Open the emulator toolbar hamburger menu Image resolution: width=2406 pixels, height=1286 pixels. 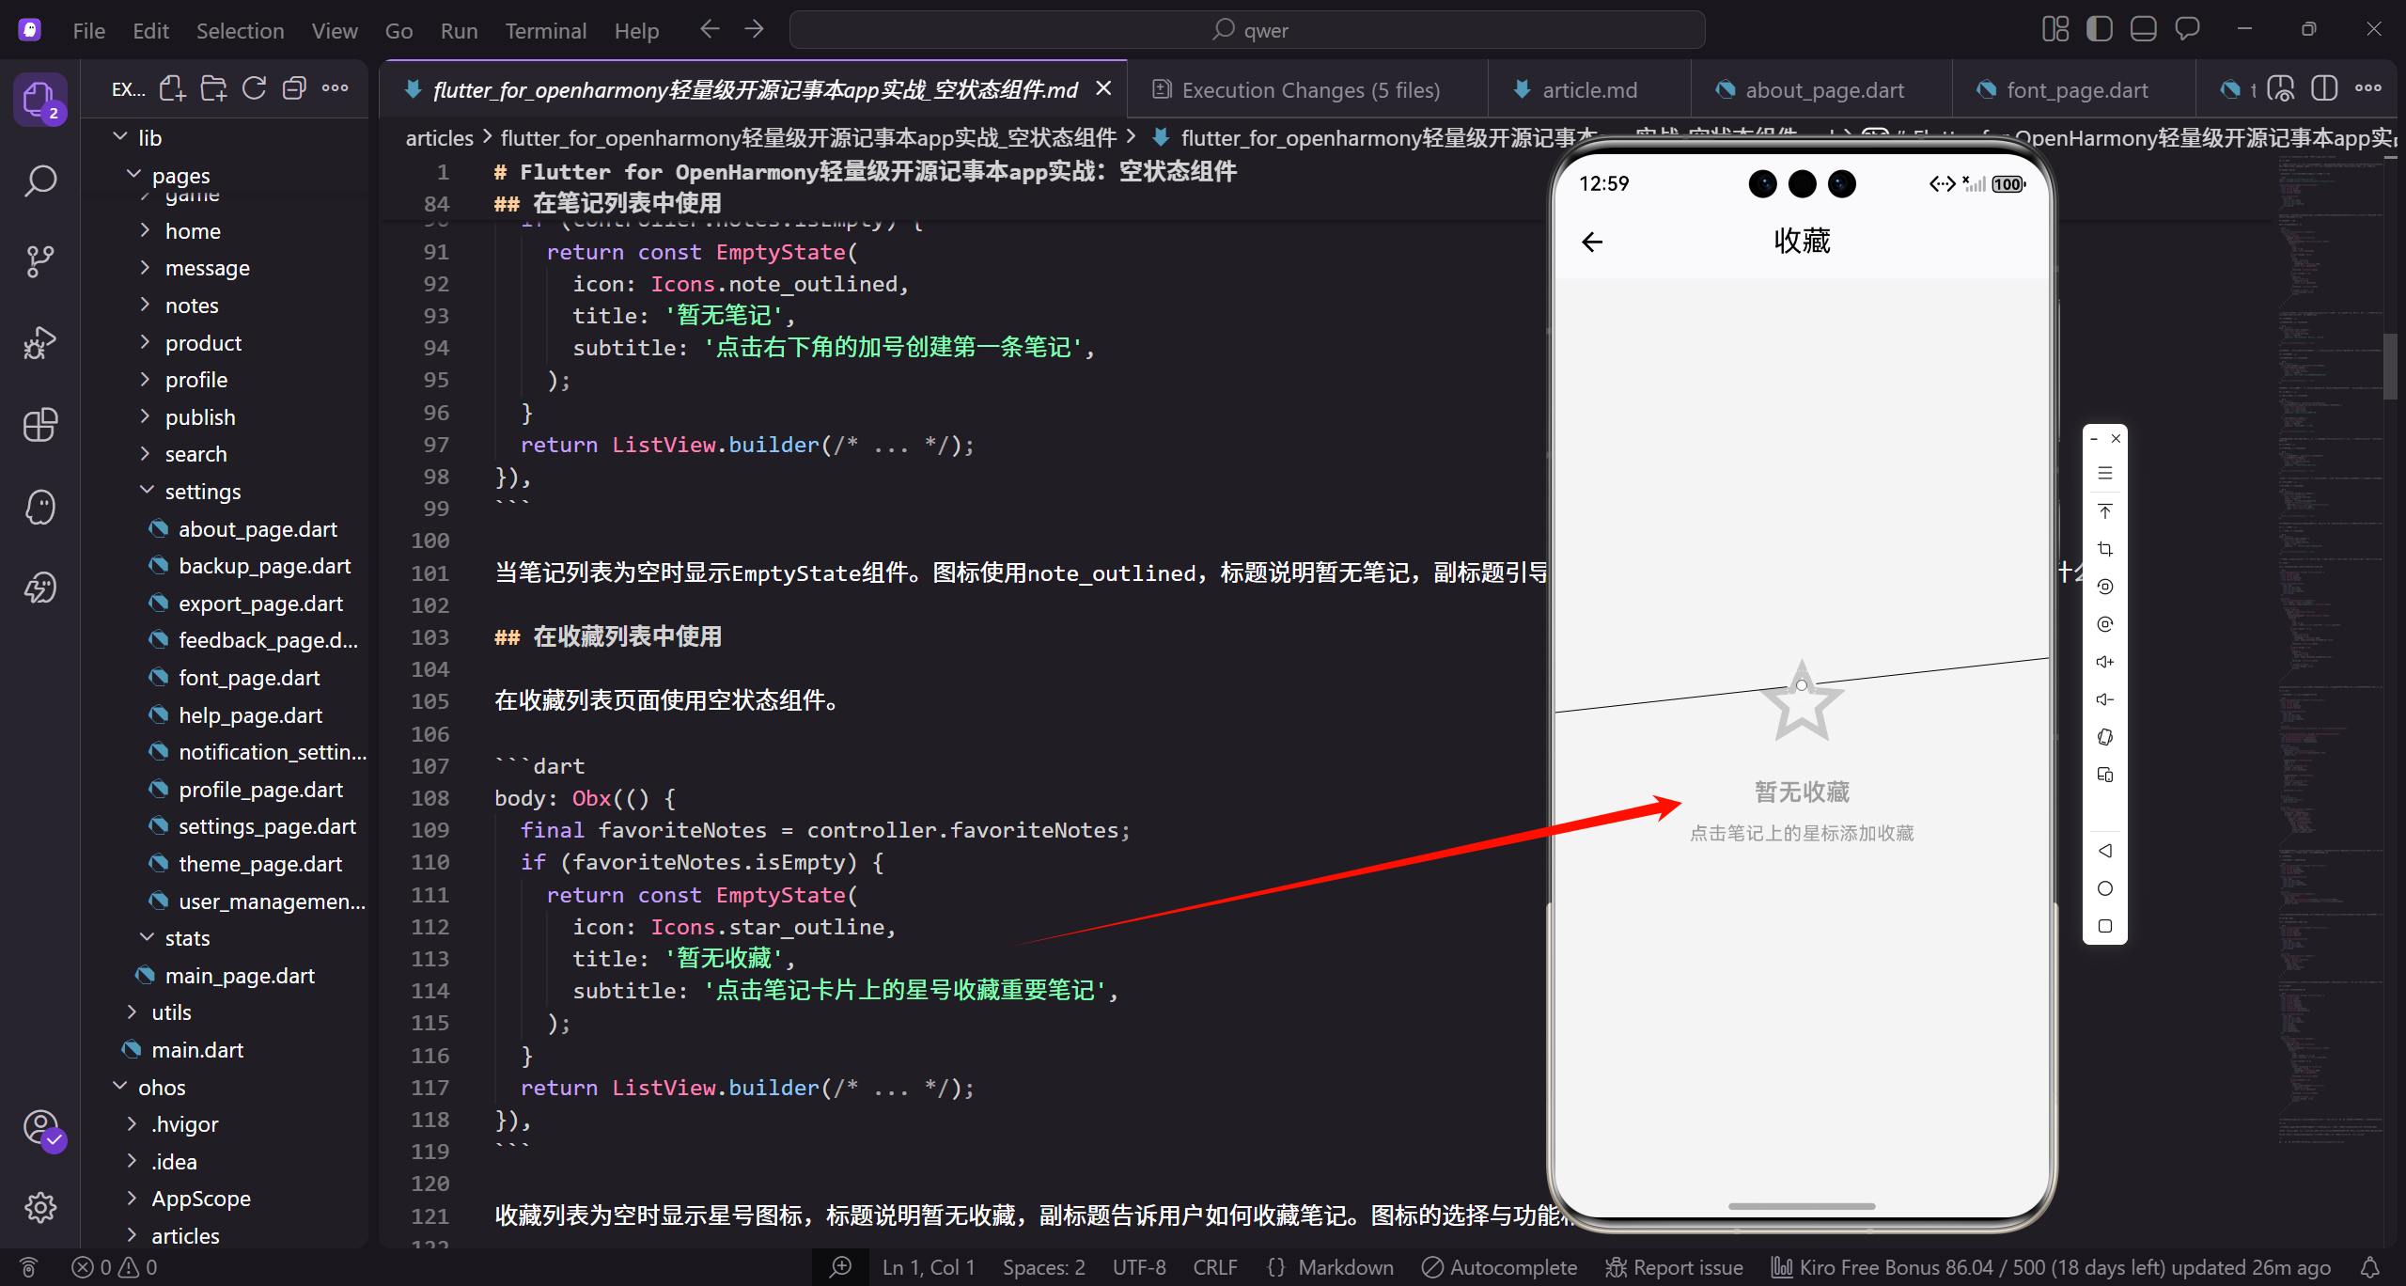coord(2105,474)
